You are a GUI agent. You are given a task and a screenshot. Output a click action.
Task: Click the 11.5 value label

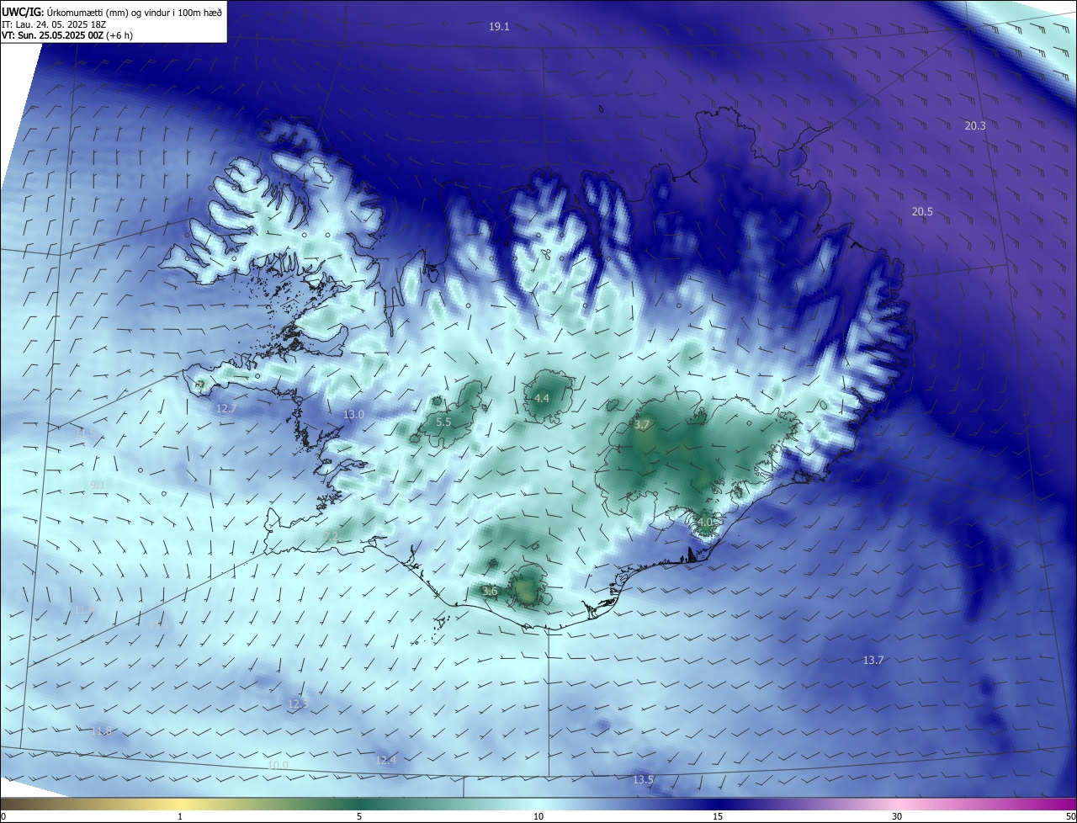pos(86,433)
